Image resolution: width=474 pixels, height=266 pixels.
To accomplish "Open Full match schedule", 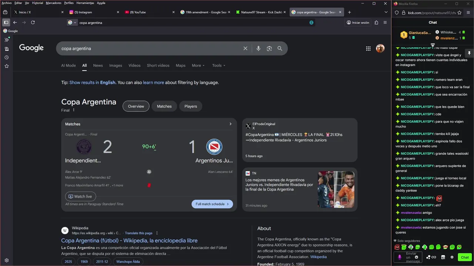I will (x=212, y=204).
